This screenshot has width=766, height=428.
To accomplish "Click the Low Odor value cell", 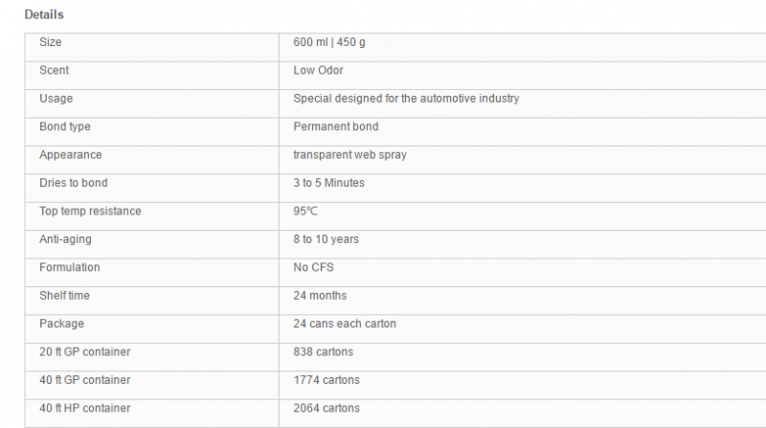I will [x=523, y=76].
